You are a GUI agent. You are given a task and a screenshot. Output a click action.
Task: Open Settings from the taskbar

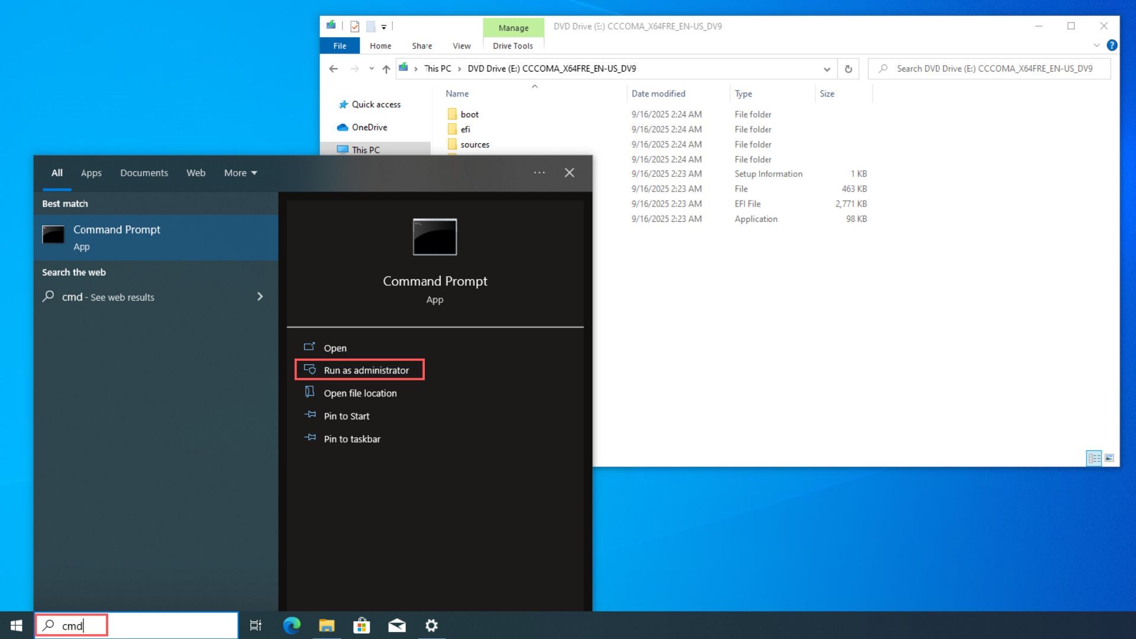pos(431,625)
